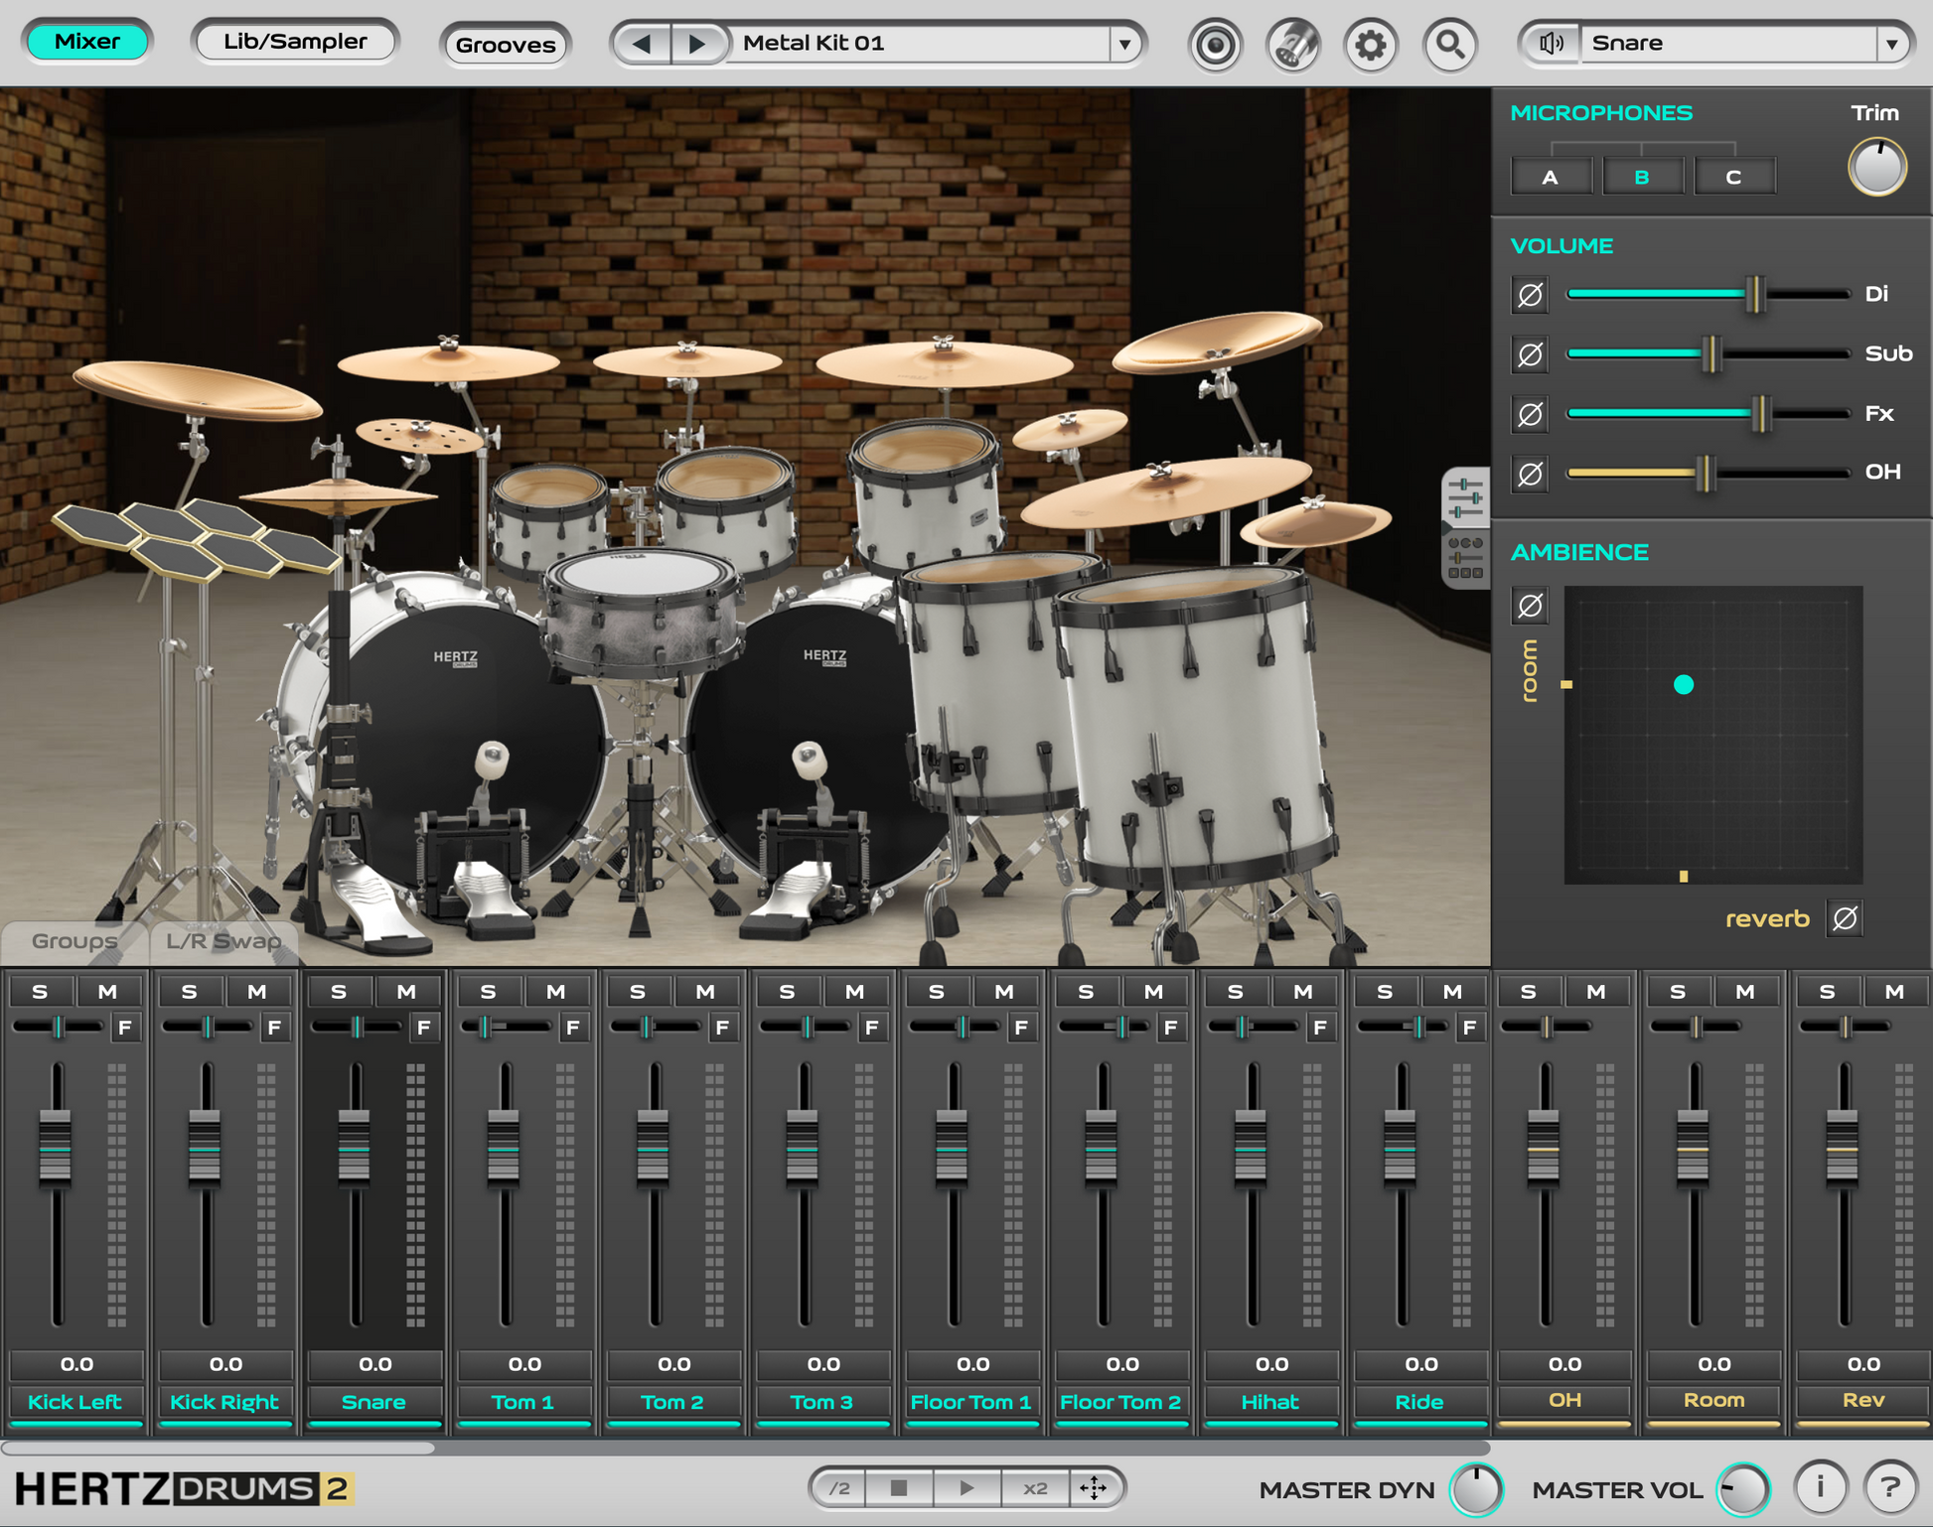This screenshot has width=1933, height=1527.
Task: Click the MIDI connector icon in toolbar
Action: click(x=1291, y=45)
